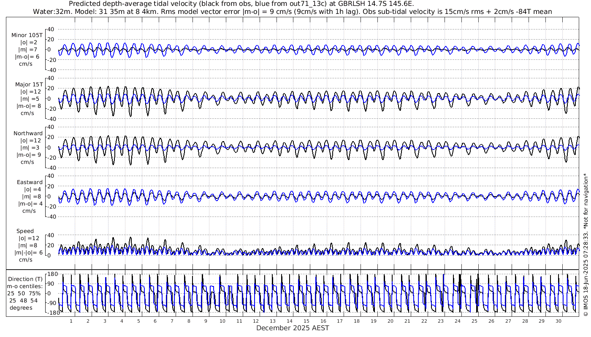Select the 'Direction (T)' panel label
The image size is (591, 337).
[x=26, y=279]
